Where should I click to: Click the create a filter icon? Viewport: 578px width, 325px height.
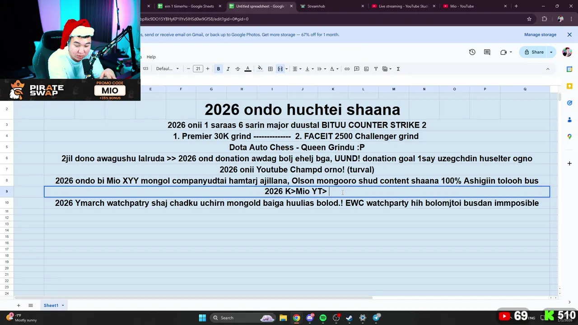pyautogui.click(x=376, y=69)
